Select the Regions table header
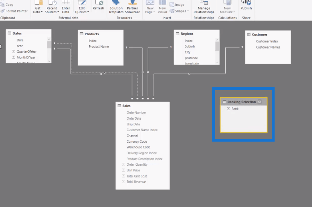This screenshot has width=312, height=207. coord(196,33)
